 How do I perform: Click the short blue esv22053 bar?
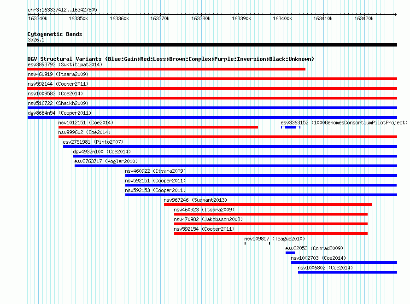click(290, 253)
